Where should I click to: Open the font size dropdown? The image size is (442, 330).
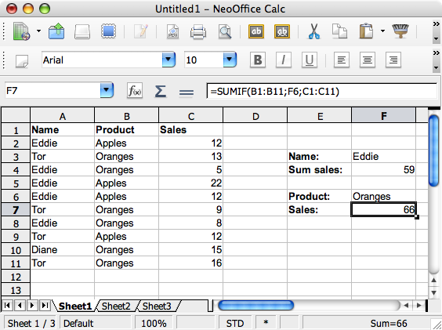pos(230,60)
